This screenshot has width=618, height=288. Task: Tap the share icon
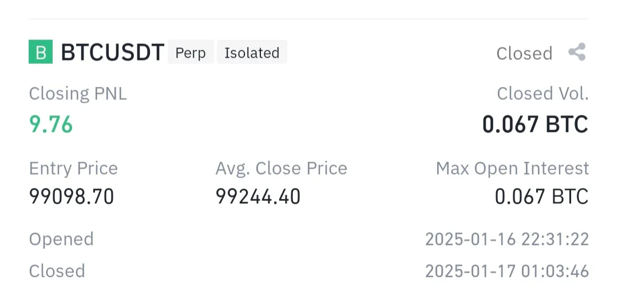tap(577, 53)
